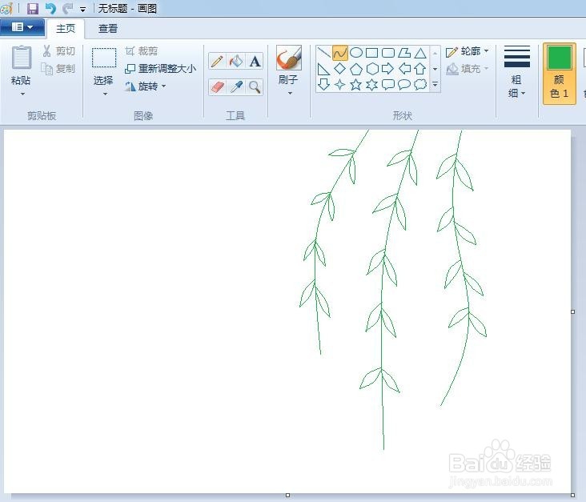Select the Six-point star shape
This screenshot has width=586, height=502.
click(372, 85)
